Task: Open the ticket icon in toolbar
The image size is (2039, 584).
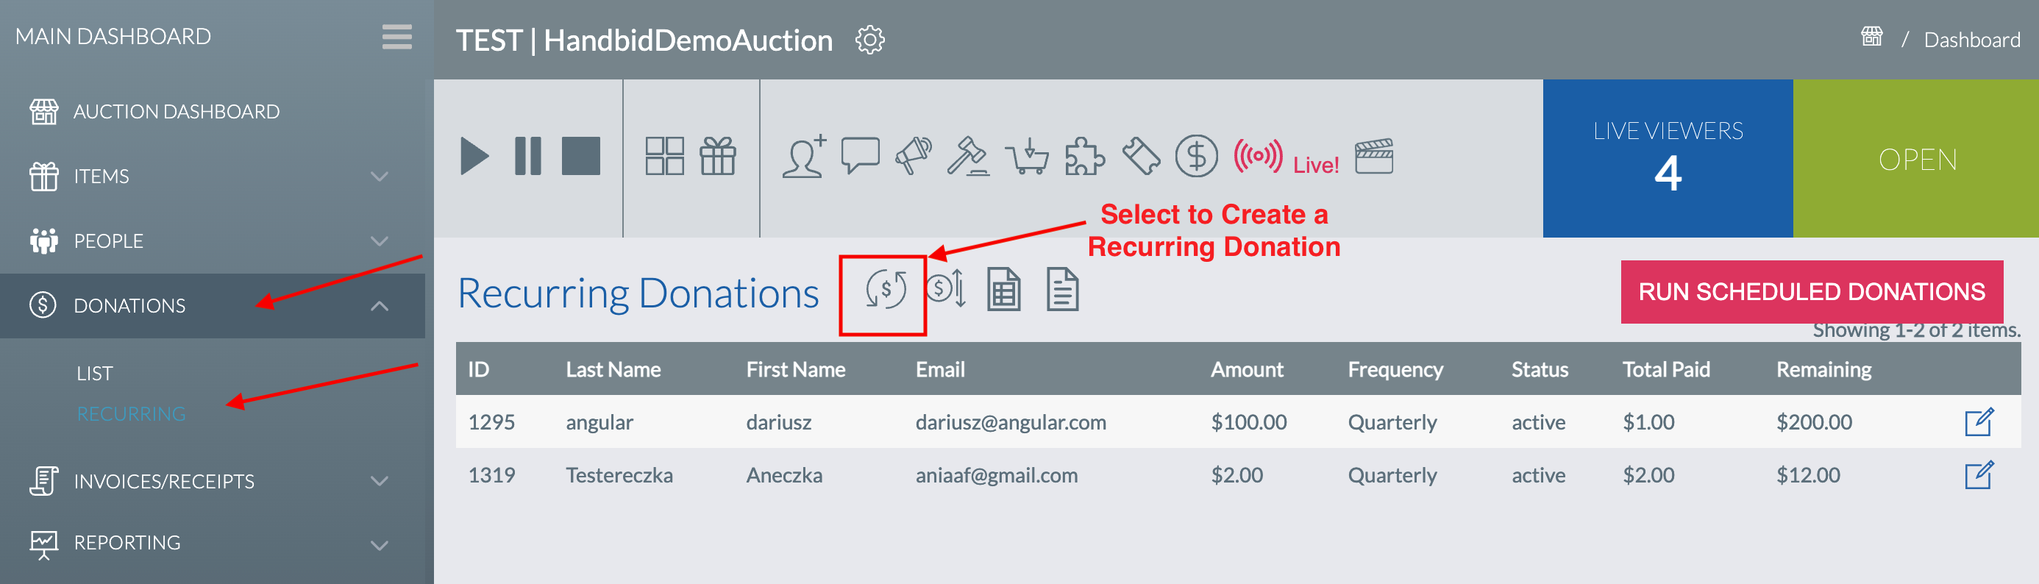Action: 1141,156
